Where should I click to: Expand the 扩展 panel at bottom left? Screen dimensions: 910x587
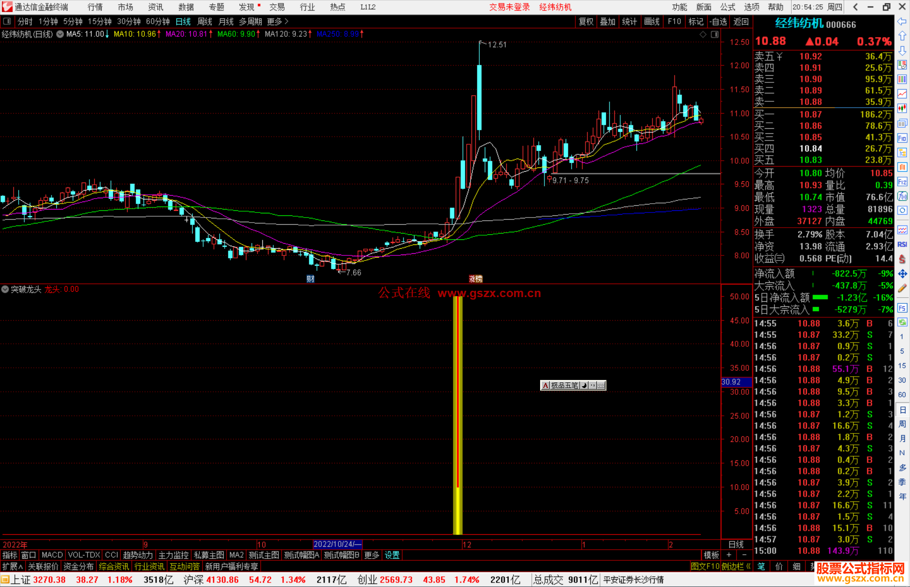tap(13, 566)
